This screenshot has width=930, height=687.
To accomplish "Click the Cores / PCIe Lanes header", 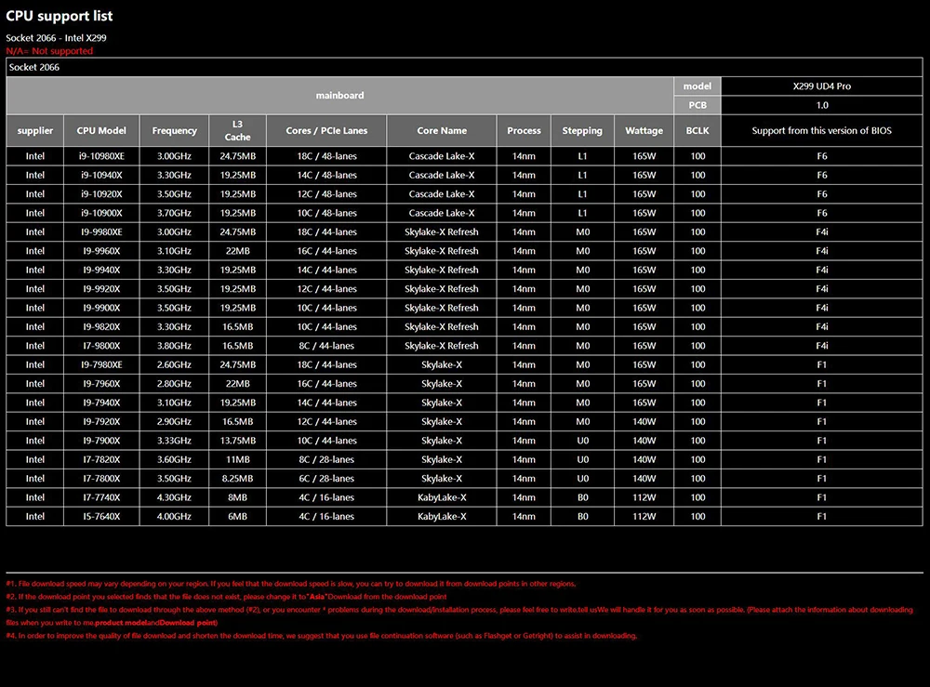I will click(x=325, y=131).
